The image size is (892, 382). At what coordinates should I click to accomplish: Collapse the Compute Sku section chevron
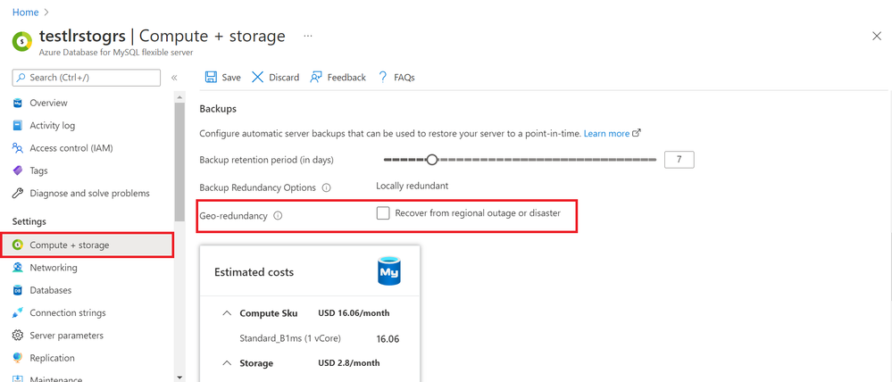[227, 313]
